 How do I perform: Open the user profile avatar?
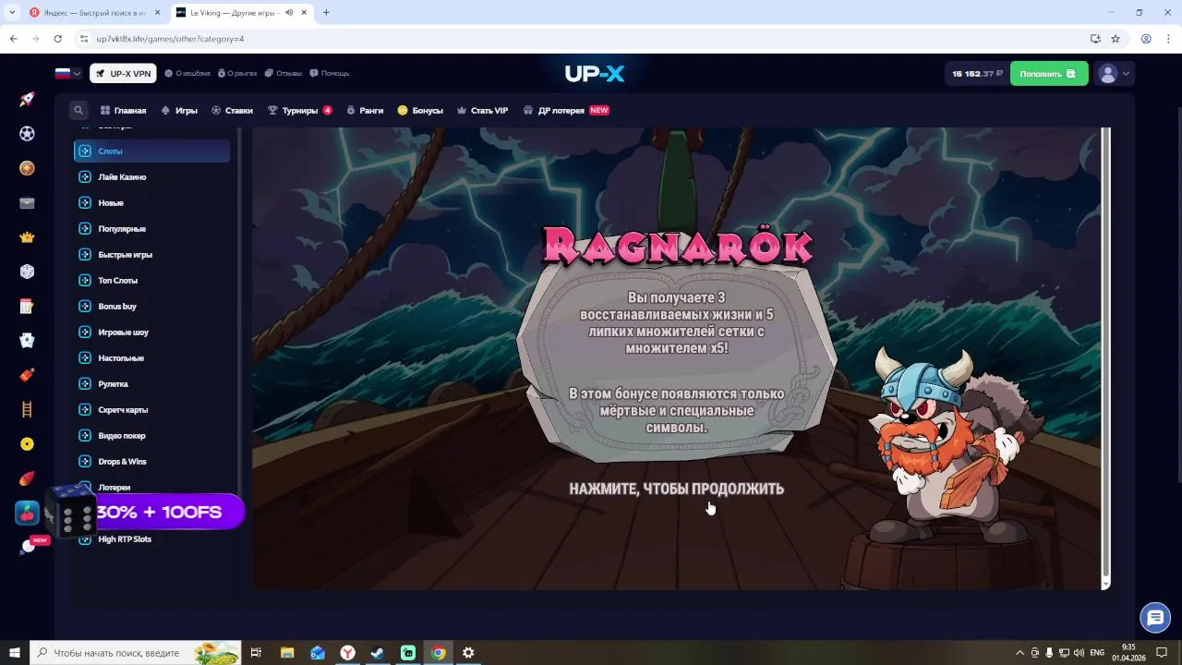(1108, 74)
